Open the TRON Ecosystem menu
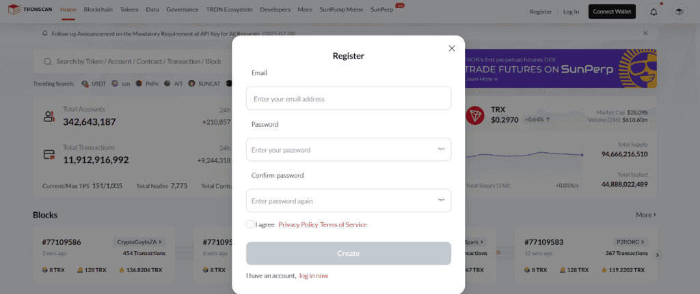This screenshot has width=700, height=294. pyautogui.click(x=228, y=10)
